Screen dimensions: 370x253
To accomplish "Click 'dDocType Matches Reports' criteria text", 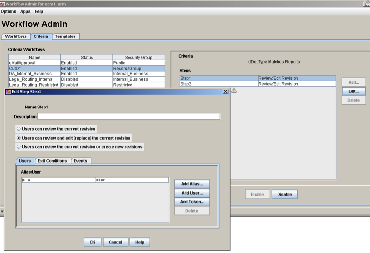I will click(274, 62).
